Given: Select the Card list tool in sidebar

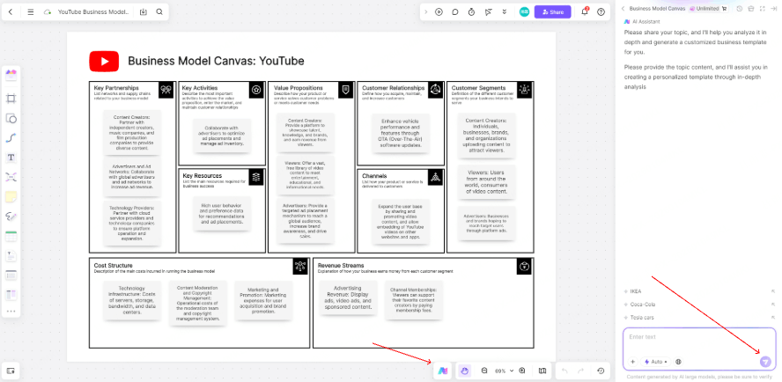Looking at the screenshot, I should 11,275.
